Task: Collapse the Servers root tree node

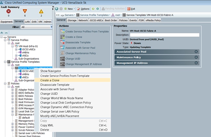Action: tap(2, 37)
